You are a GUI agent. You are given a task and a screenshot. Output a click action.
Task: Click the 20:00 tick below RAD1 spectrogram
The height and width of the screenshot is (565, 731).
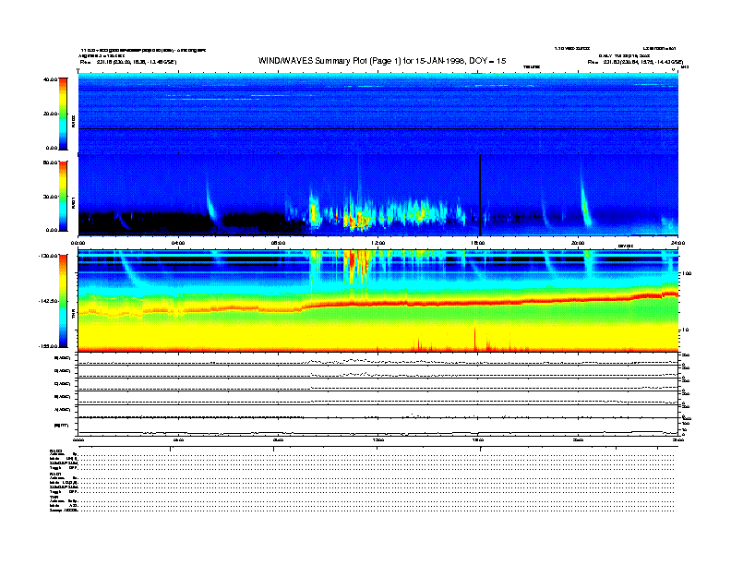coord(578,243)
